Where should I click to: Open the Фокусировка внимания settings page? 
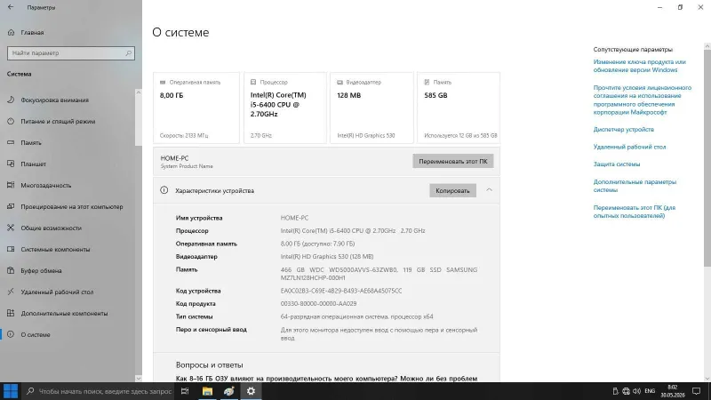(x=54, y=100)
